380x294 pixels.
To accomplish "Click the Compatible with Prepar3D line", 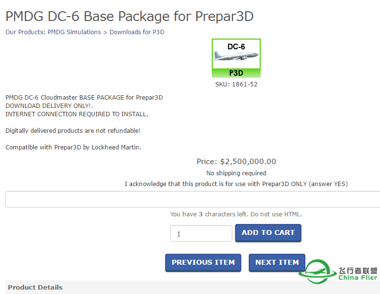I will (x=73, y=147).
